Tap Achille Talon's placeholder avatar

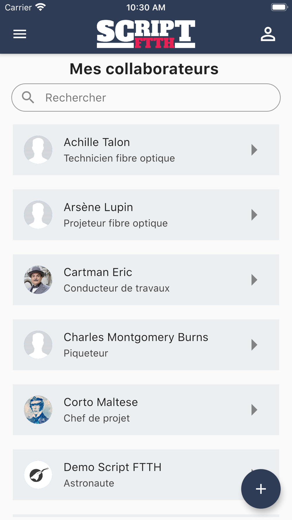(x=38, y=150)
